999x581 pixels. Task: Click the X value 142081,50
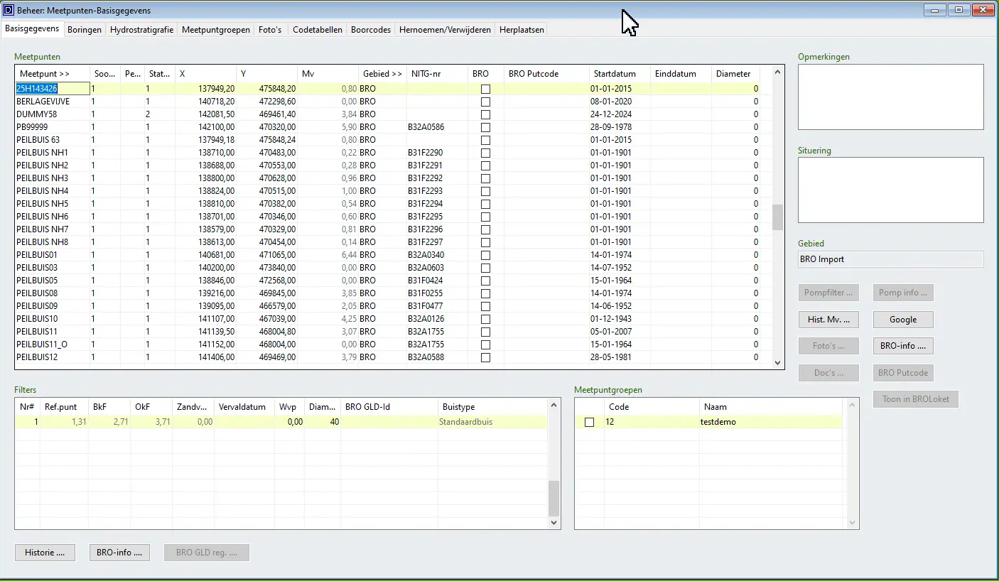(217, 114)
